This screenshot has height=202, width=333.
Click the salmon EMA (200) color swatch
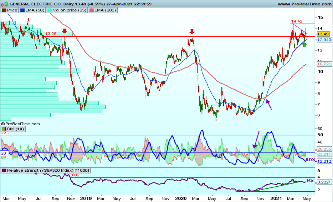[x=92, y=10]
